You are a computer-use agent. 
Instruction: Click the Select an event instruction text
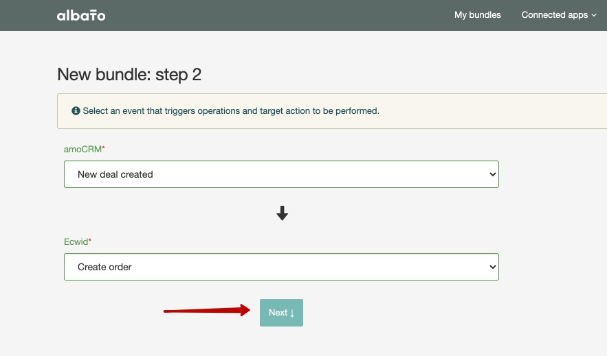click(231, 110)
